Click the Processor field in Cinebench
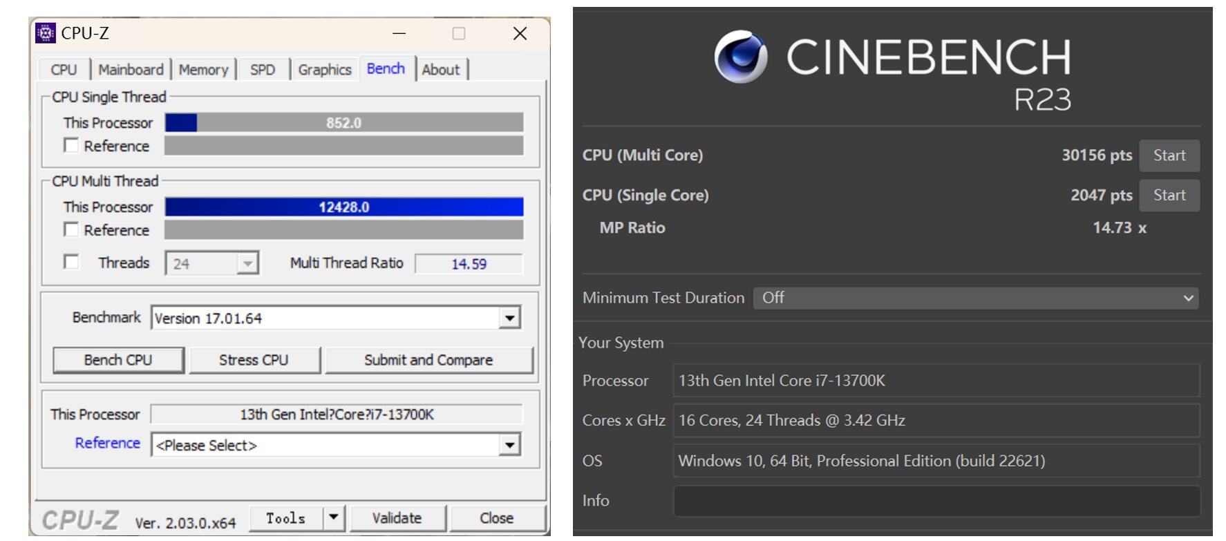This screenshot has height=541, width=1226. coord(936,381)
